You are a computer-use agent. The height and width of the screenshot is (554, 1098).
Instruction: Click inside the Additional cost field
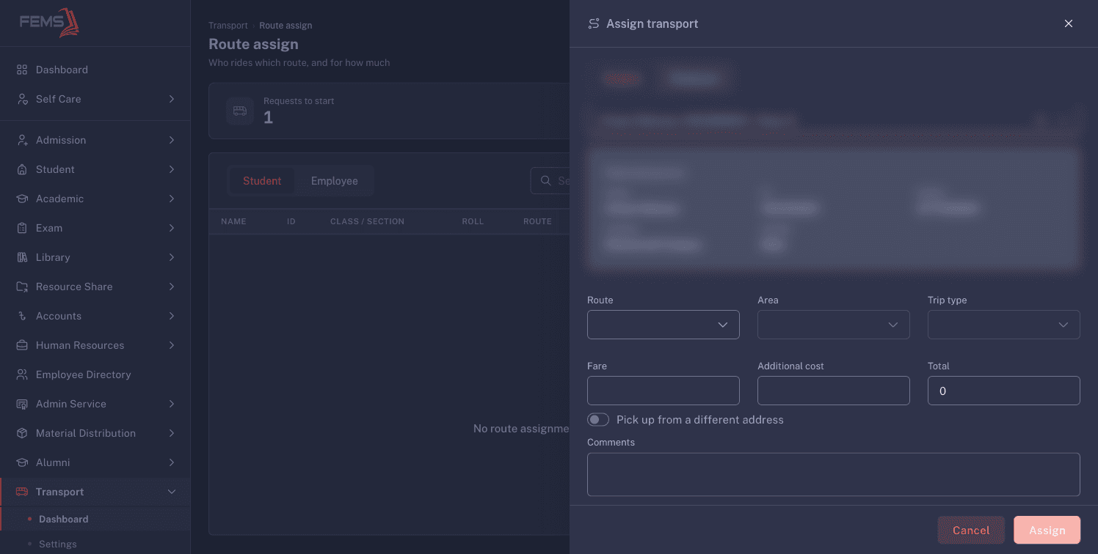pos(834,391)
